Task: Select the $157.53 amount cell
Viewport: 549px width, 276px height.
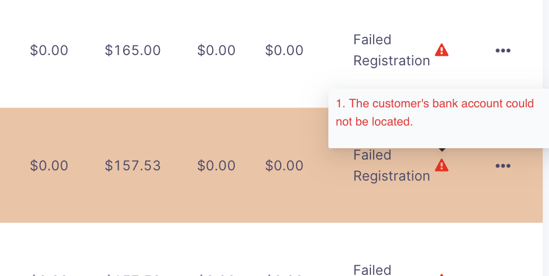Action: pos(133,166)
